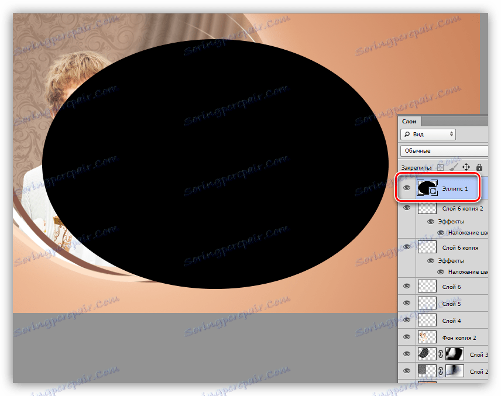Viewport: 501px width, 396px height.
Task: Select the Слой 5 layer name
Action: tap(451, 304)
